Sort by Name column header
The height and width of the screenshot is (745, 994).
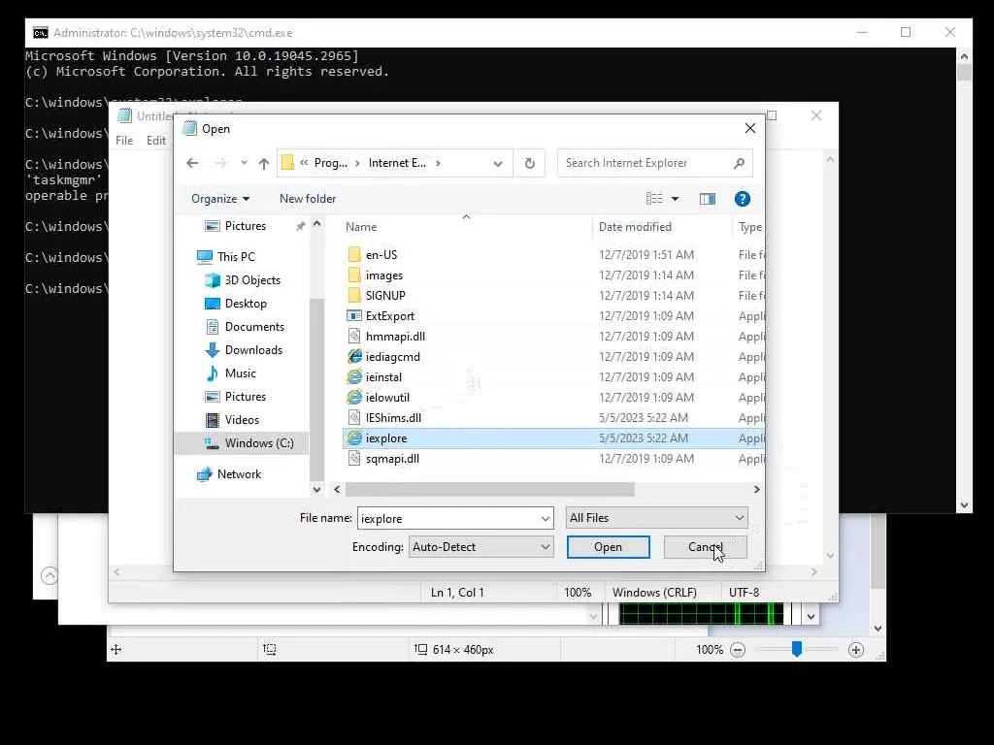tap(361, 227)
